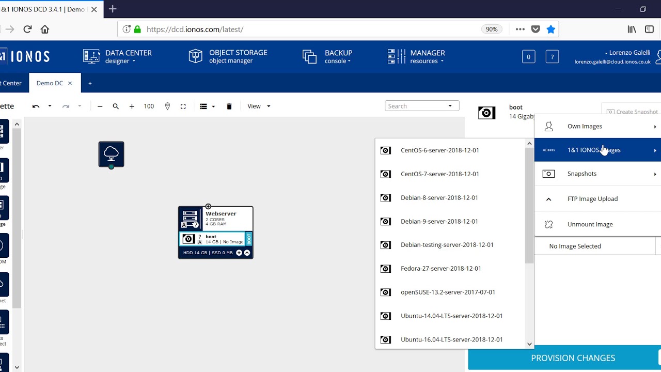
Task: Click the trash delete icon
Action: [x=229, y=106]
